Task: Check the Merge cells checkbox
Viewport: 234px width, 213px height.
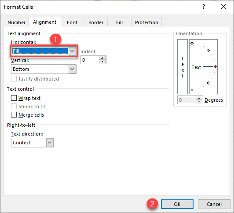Action: (14, 115)
